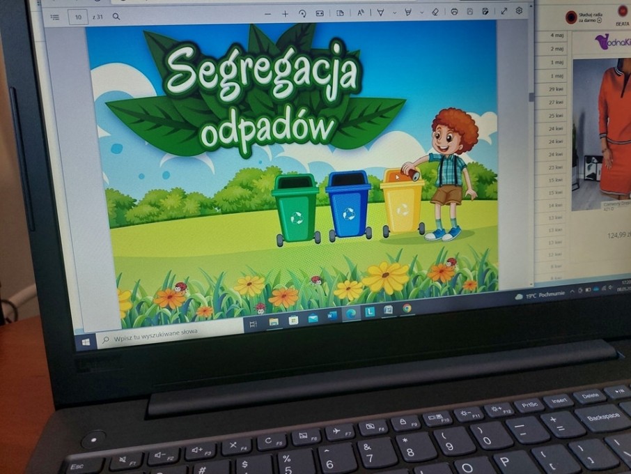Open the PDF search magnifier

point(116,16)
